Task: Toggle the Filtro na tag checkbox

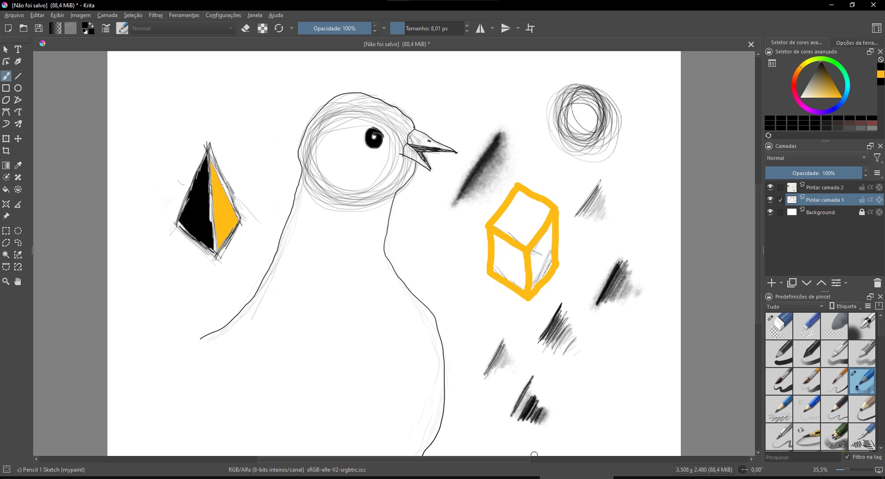Action: coord(847,457)
